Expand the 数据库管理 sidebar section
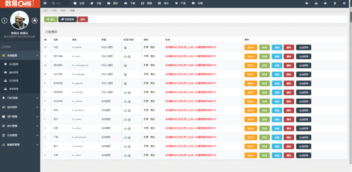The height and width of the screenshot is (172, 352). [20, 145]
